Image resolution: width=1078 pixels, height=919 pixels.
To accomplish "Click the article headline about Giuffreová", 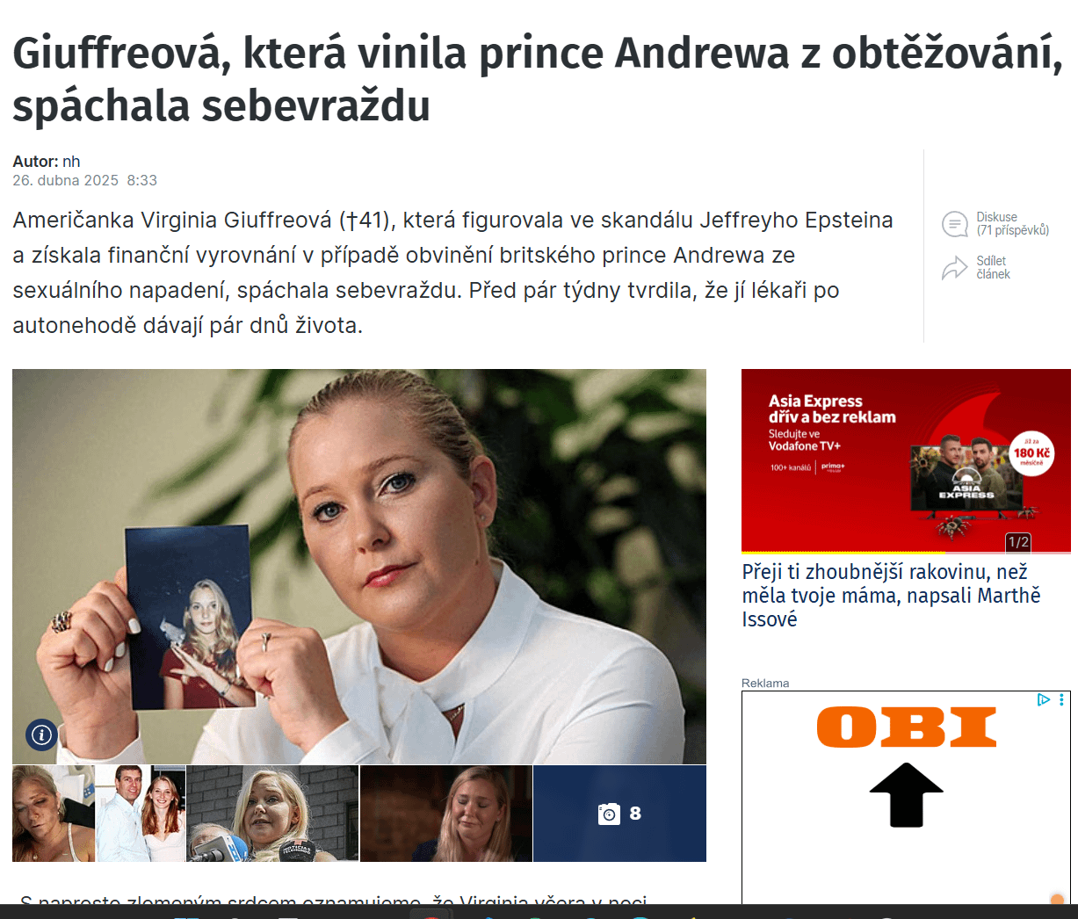I will coord(538,78).
